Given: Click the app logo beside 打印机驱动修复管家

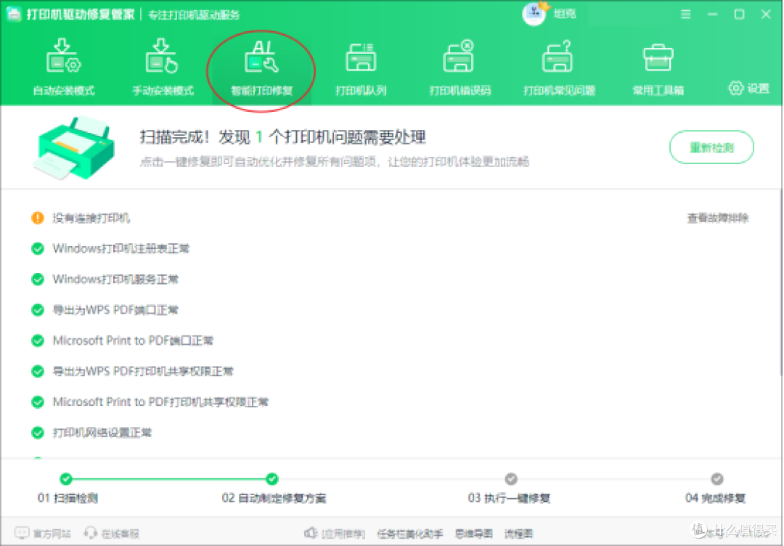Looking at the screenshot, I should [14, 14].
